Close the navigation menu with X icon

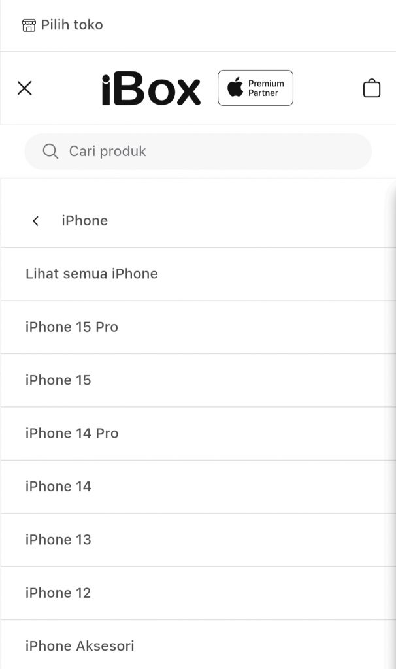point(25,88)
